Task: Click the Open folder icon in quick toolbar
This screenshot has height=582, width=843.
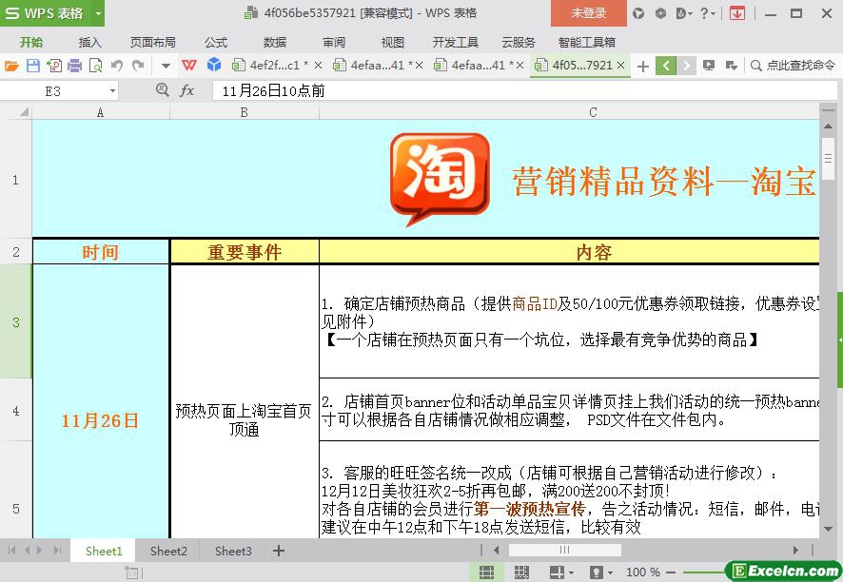Action: click(11, 66)
